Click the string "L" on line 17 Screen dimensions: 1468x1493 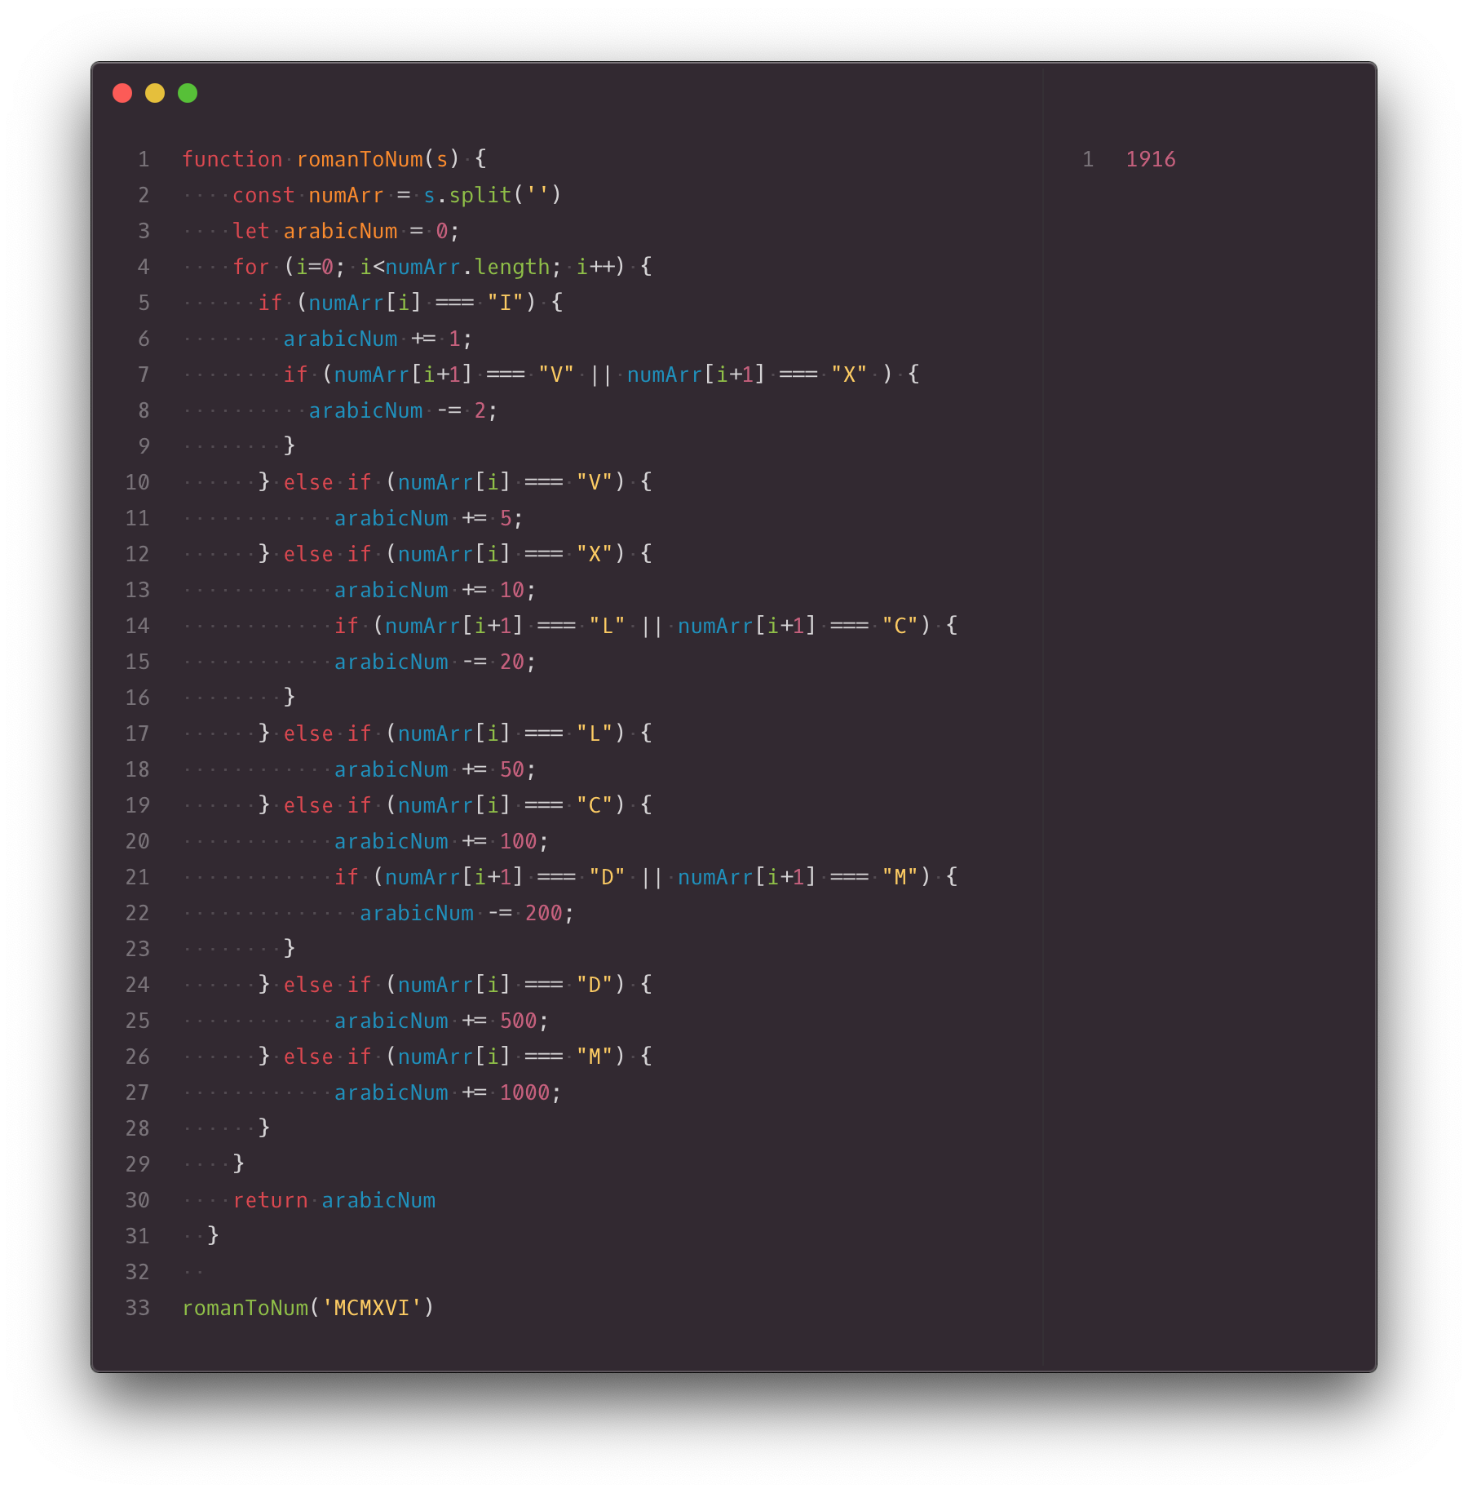tap(595, 733)
